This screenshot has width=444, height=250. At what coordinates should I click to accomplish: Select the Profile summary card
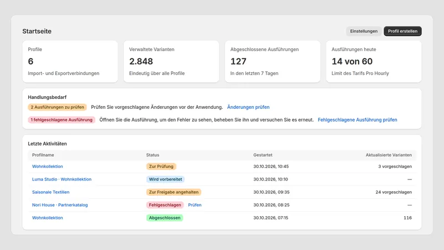[70, 62]
